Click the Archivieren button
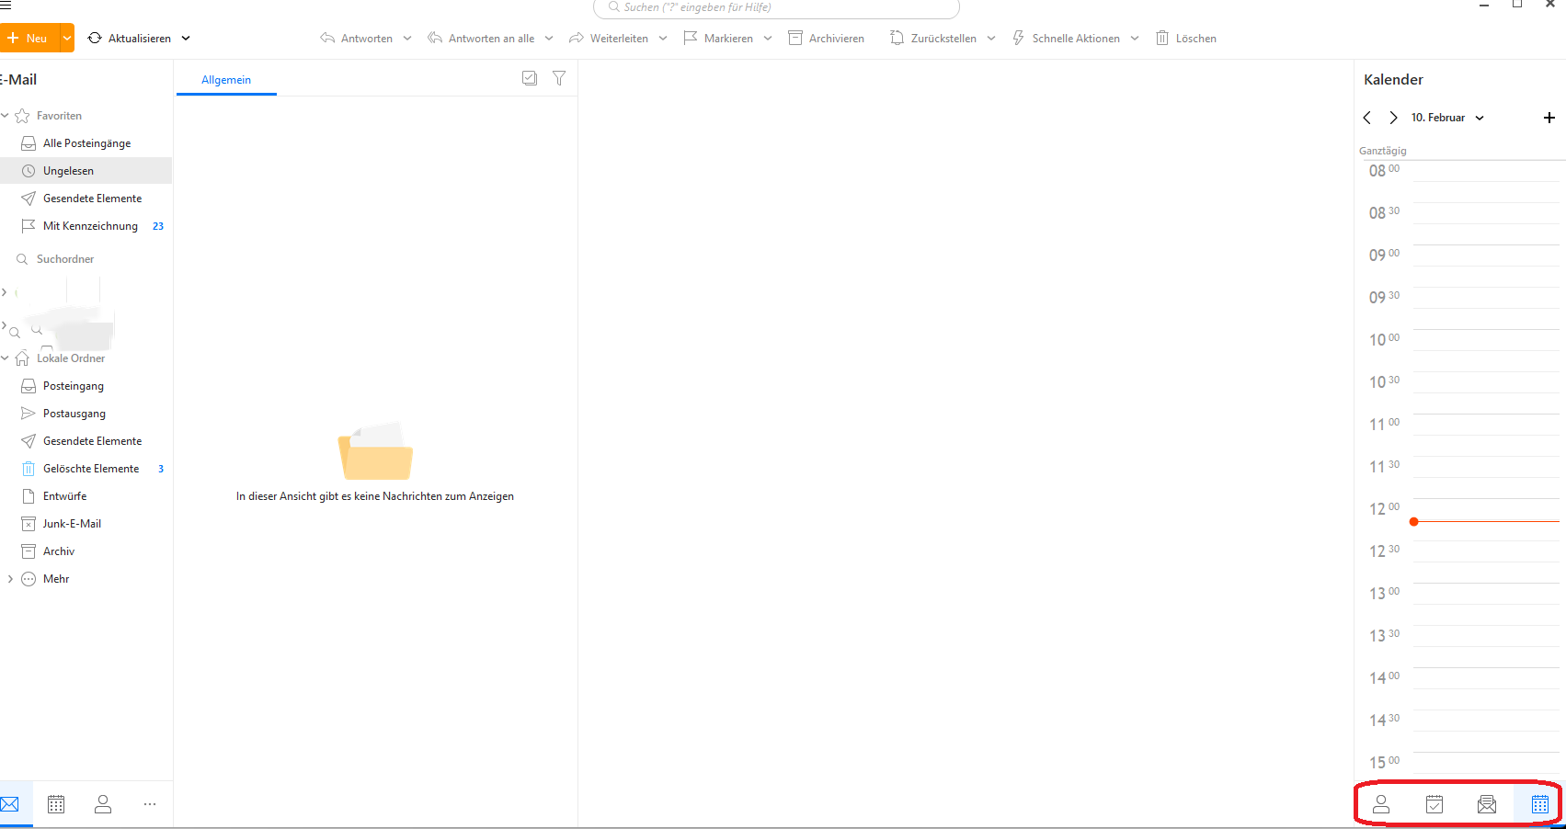 (826, 39)
